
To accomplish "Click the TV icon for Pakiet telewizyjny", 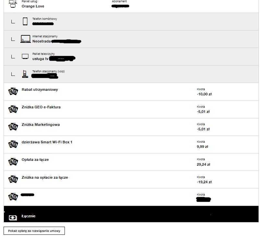I will (x=25, y=56).
